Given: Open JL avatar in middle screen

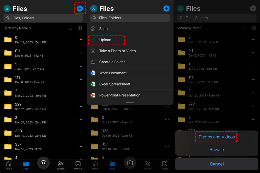Looking at the screenshot, I should (x=94, y=8).
